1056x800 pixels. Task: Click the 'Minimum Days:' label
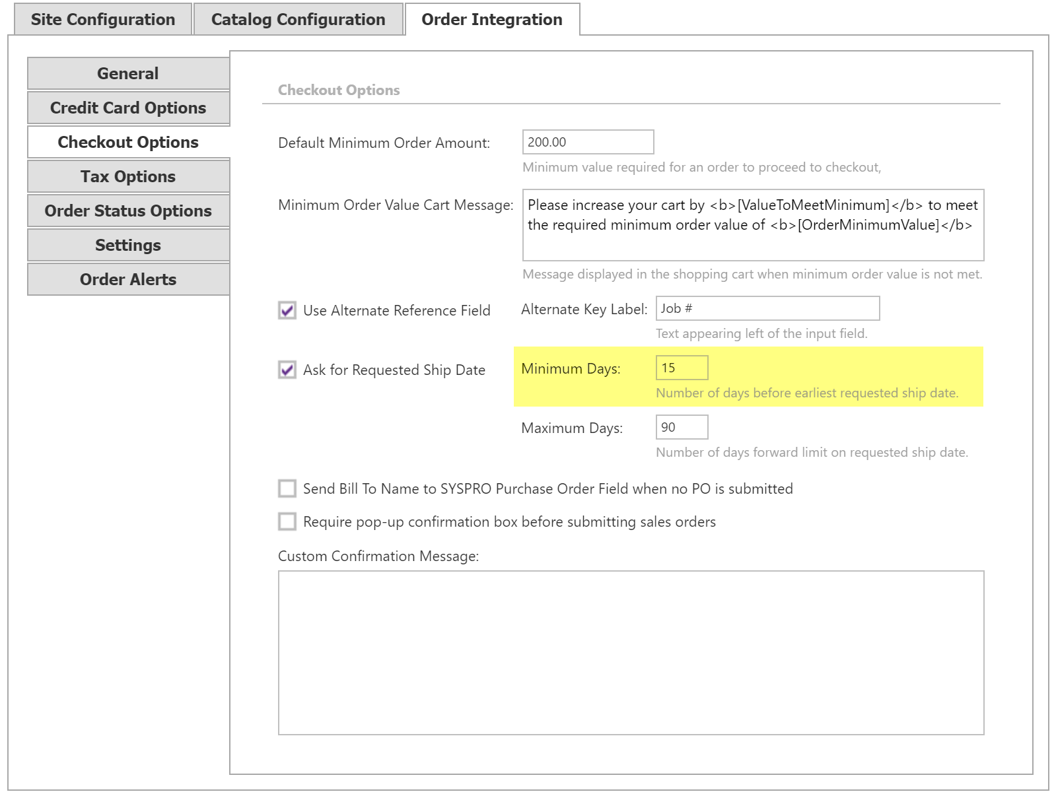click(571, 369)
